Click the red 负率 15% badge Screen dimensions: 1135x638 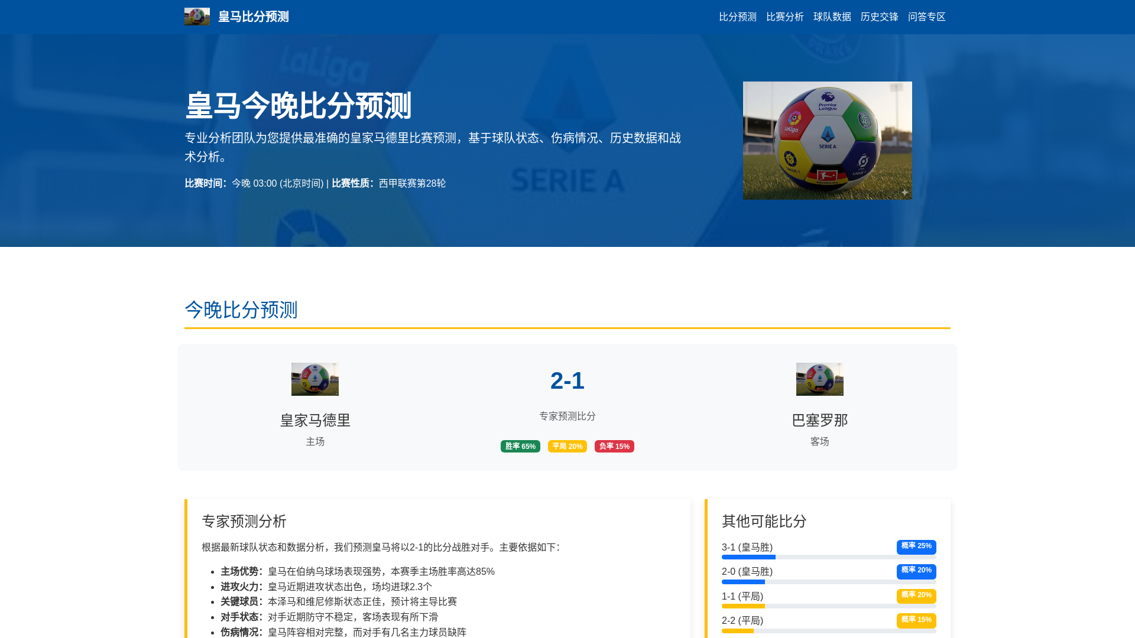pyautogui.click(x=614, y=447)
